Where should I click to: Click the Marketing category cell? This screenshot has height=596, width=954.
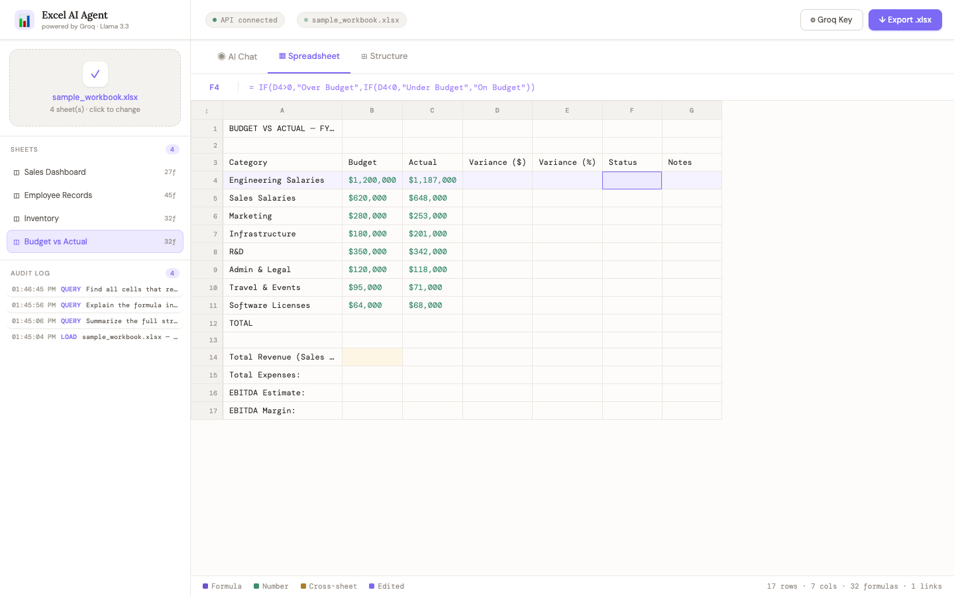[x=282, y=216]
